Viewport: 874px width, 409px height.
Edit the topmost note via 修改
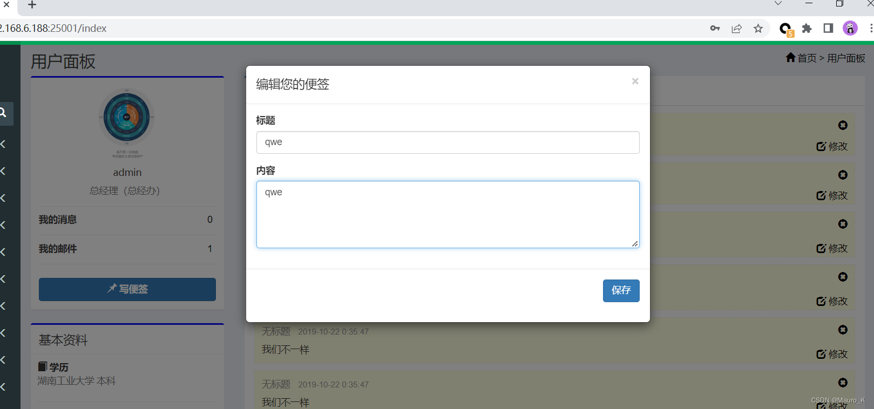click(x=832, y=146)
